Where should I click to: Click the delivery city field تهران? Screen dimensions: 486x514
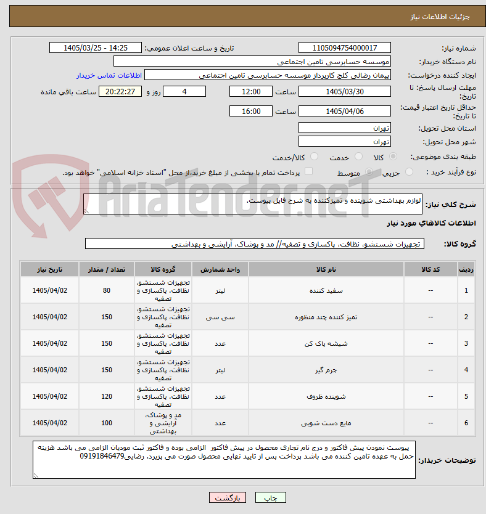(345, 141)
